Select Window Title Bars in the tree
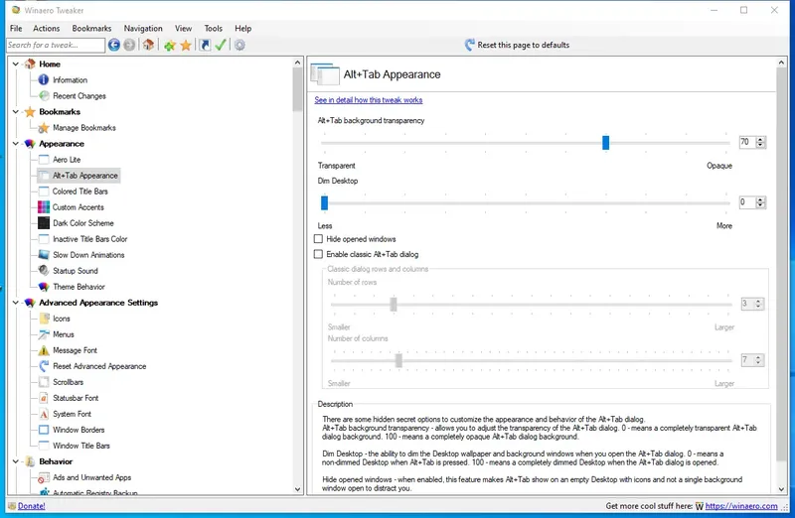The height and width of the screenshot is (518, 795). pyautogui.click(x=81, y=446)
